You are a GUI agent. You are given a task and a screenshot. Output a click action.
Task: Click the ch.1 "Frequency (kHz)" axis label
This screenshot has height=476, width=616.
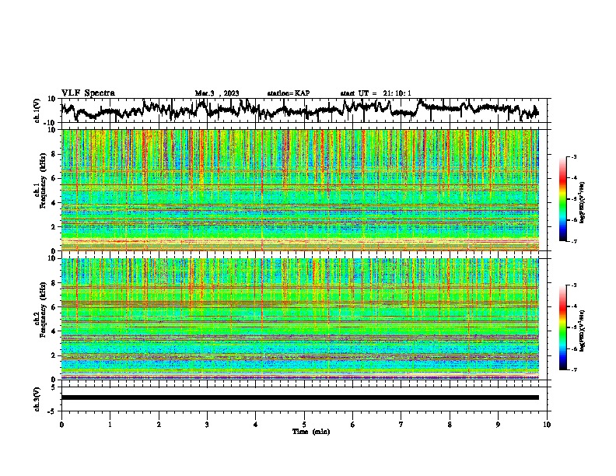(x=43, y=181)
